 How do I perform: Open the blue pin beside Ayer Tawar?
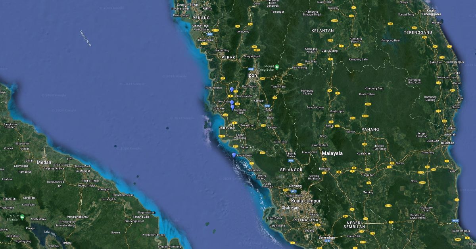[232, 103]
